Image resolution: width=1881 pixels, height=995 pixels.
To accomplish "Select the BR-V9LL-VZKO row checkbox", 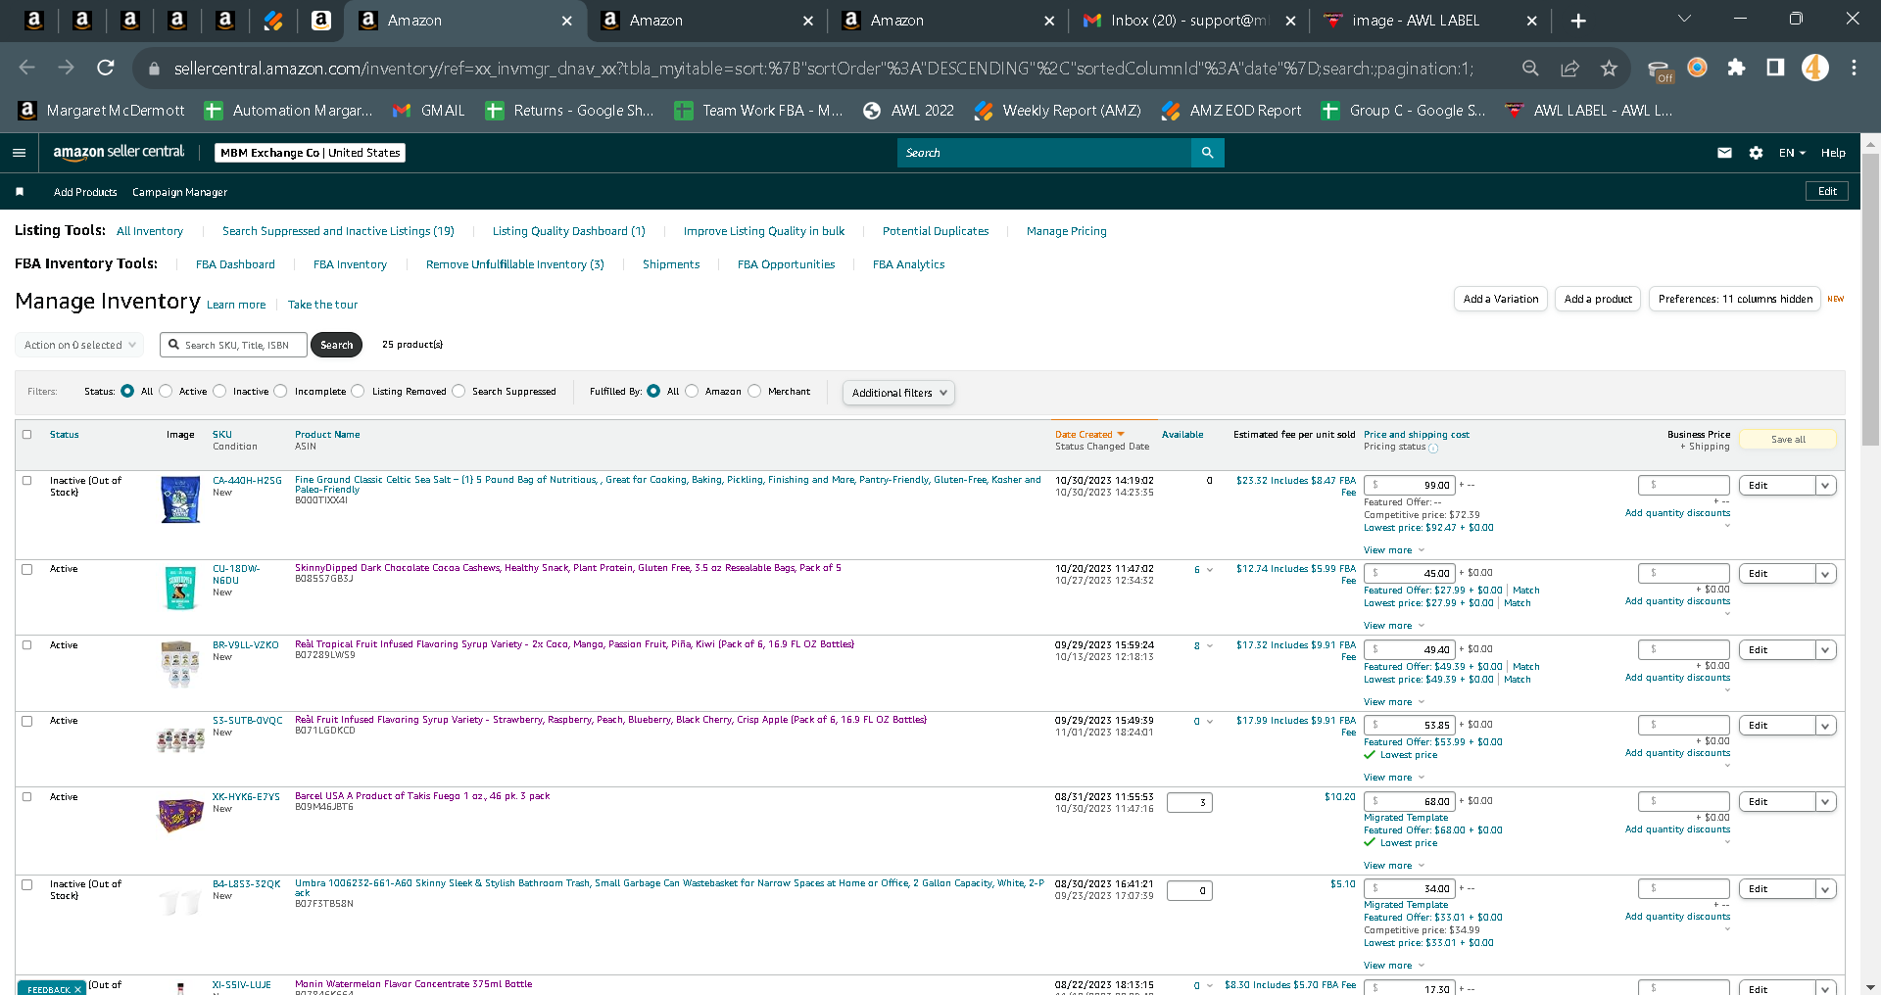I will (x=27, y=645).
